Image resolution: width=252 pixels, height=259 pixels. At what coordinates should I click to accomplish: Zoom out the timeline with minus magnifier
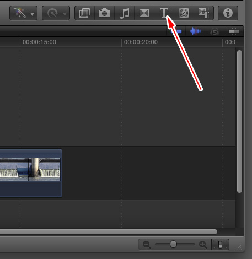147,245
